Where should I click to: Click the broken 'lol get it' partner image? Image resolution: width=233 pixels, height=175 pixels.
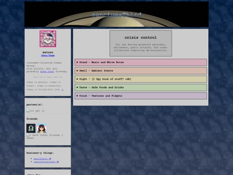point(35,111)
